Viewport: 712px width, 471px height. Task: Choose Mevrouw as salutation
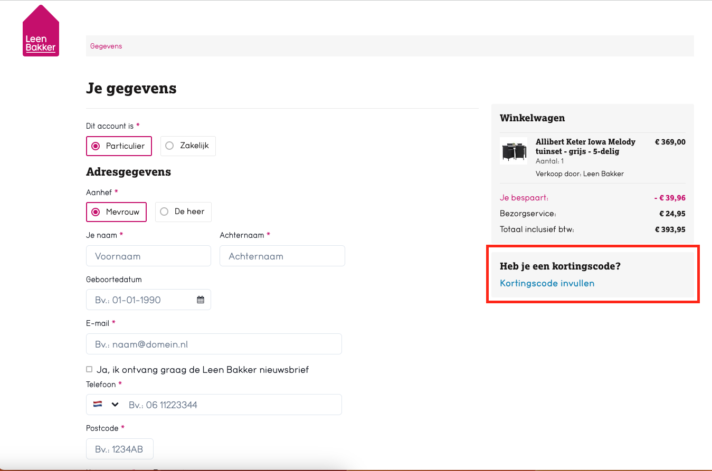116,212
